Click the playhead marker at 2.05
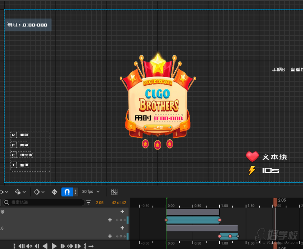Viewport: 303px width, 249px height. (x=275, y=200)
